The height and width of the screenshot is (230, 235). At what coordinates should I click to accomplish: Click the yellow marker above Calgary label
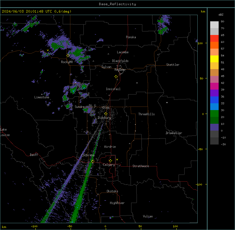pyautogui.click(x=110, y=161)
